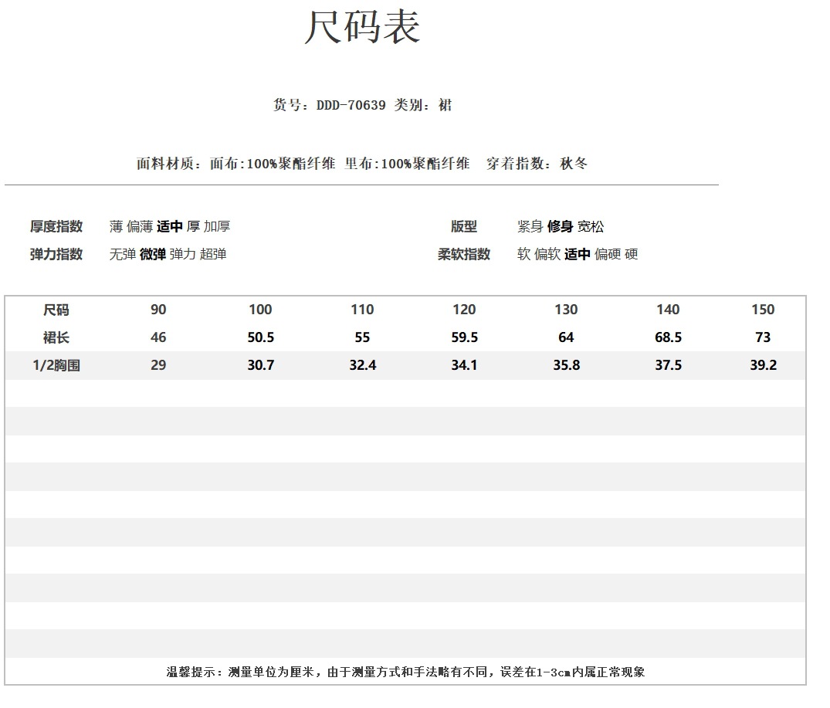The image size is (830, 708).
Task: Click the 穿着指数: 秋冬 season text
Action: pyautogui.click(x=537, y=164)
